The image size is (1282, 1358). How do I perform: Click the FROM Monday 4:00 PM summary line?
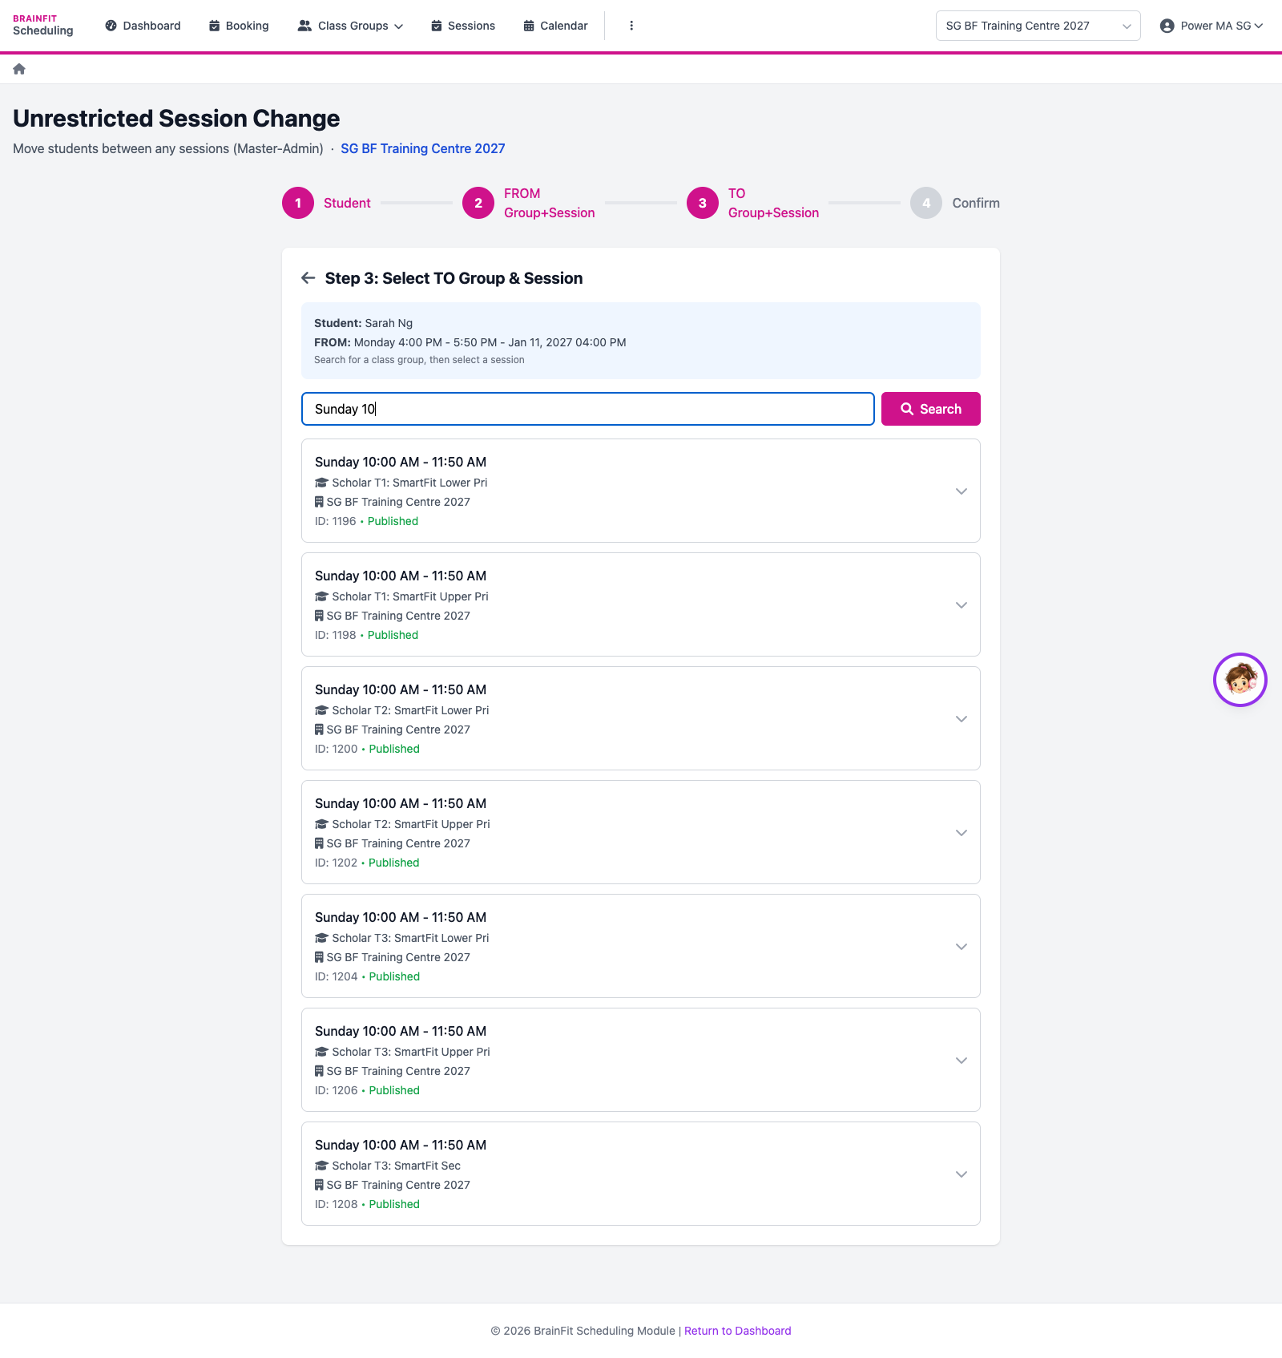(470, 342)
